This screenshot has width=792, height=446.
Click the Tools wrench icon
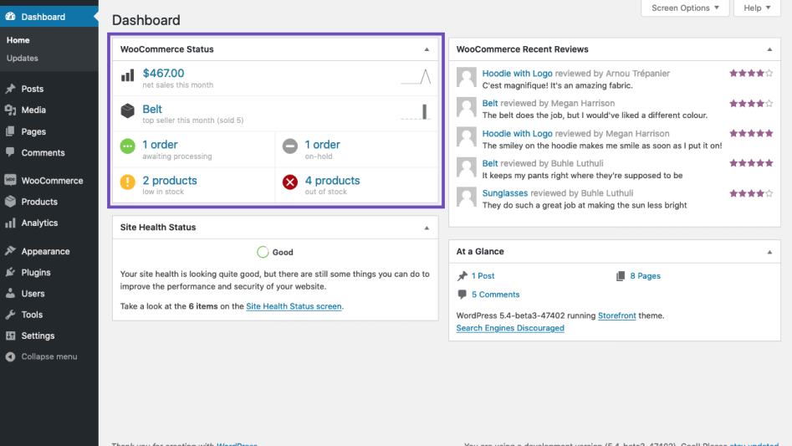coord(10,315)
